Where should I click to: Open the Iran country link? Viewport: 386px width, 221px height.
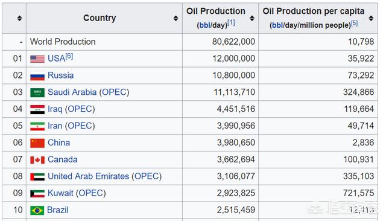click(55, 126)
